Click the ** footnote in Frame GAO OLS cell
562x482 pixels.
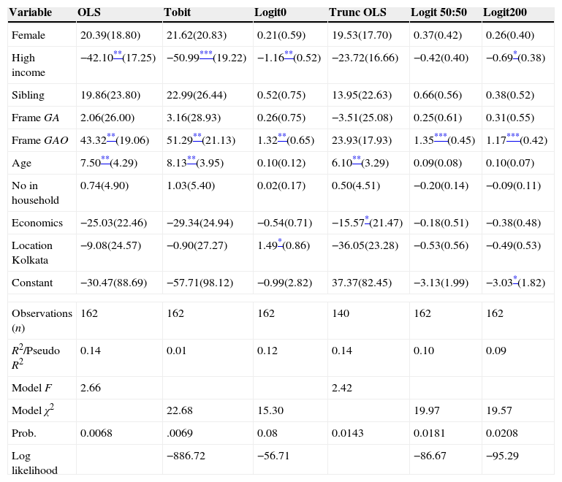coord(111,137)
